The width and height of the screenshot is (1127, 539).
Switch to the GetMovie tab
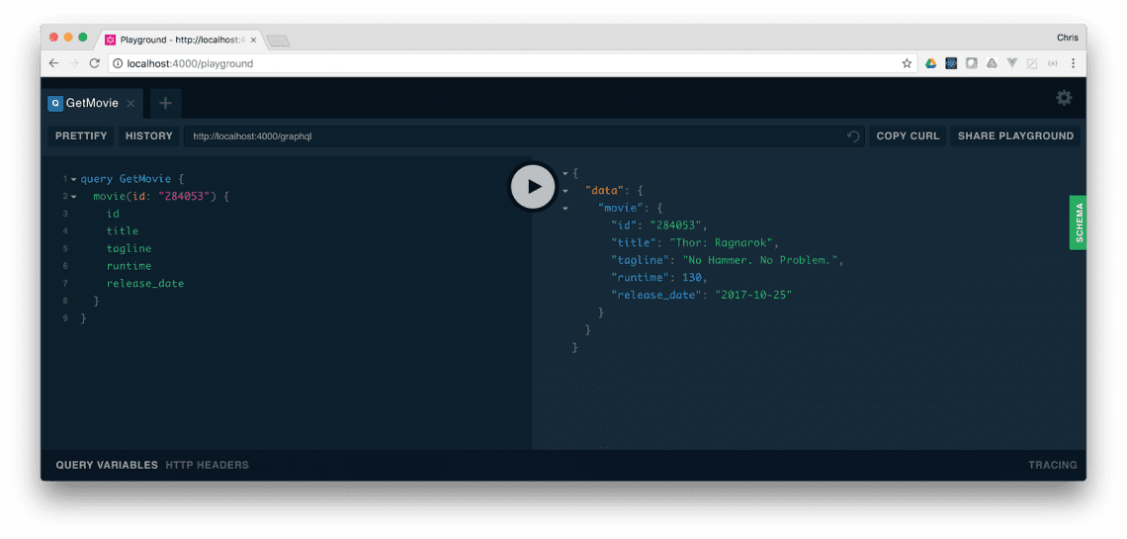pyautogui.click(x=91, y=103)
